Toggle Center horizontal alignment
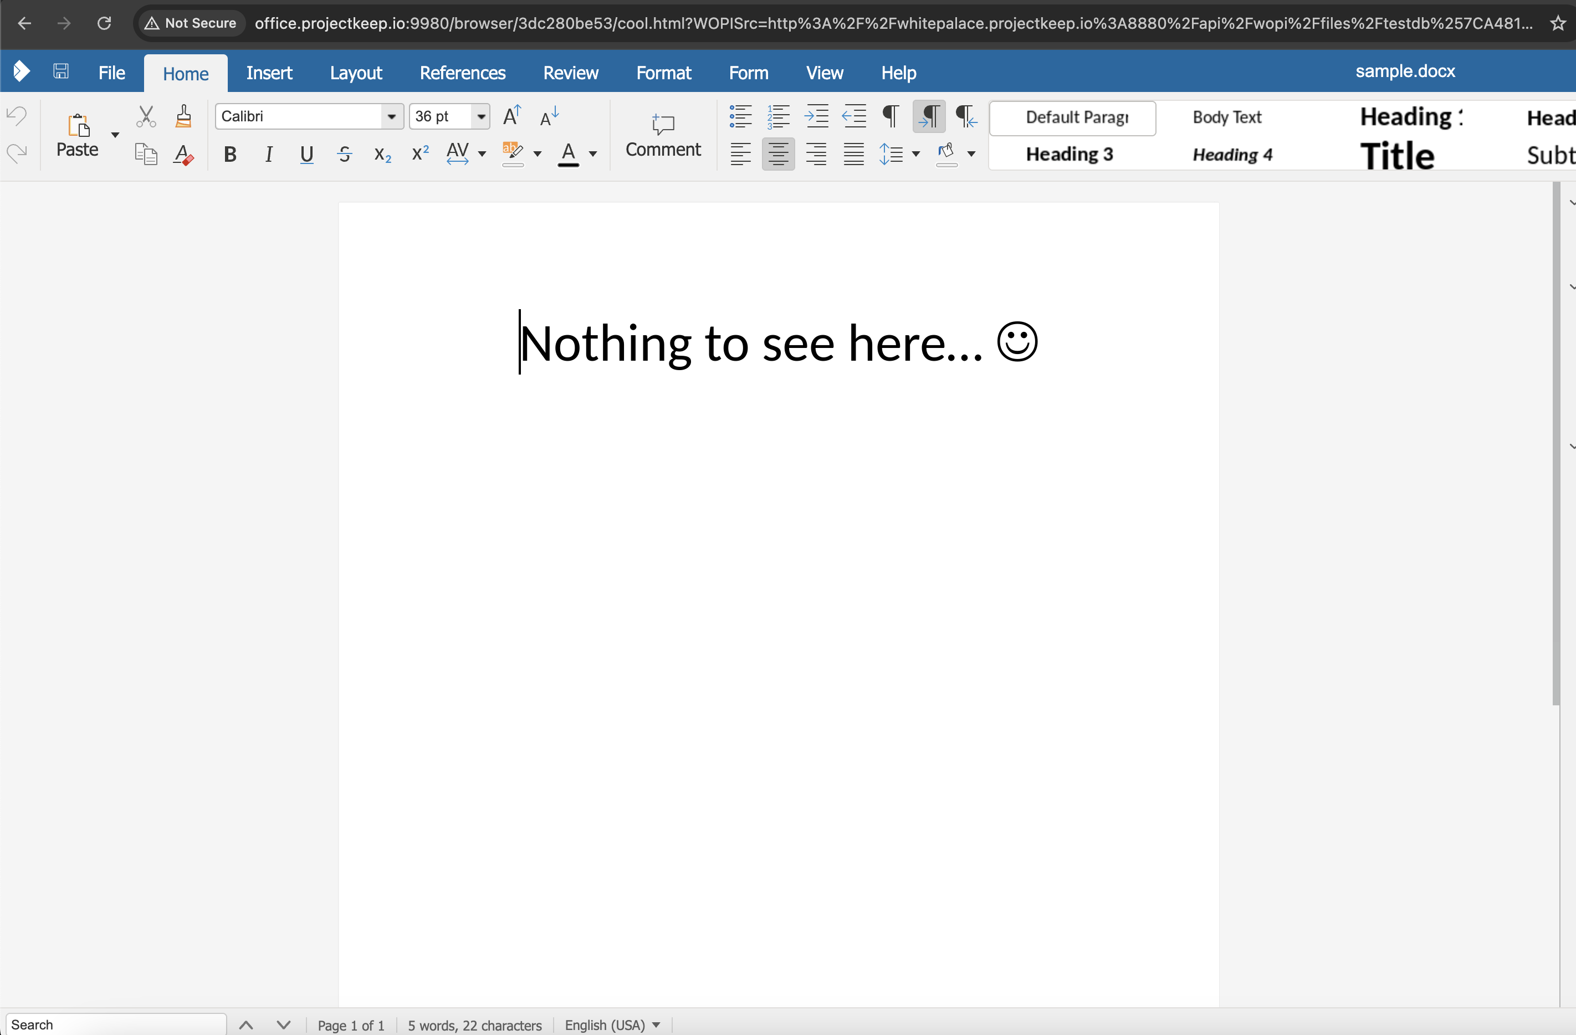1576x1035 pixels. click(778, 155)
